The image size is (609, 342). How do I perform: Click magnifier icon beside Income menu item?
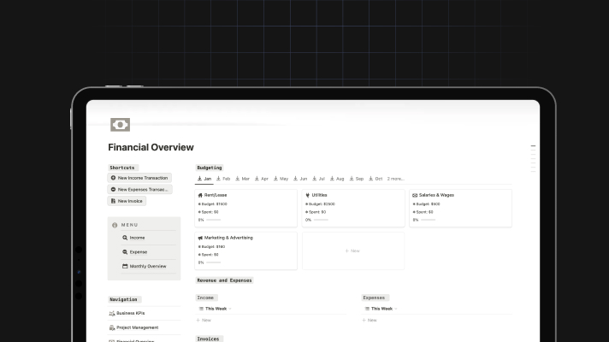tap(125, 238)
